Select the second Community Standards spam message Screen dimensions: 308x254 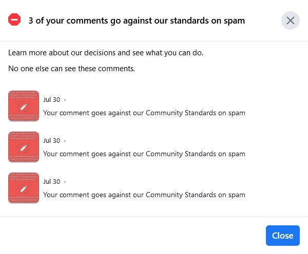144,154
